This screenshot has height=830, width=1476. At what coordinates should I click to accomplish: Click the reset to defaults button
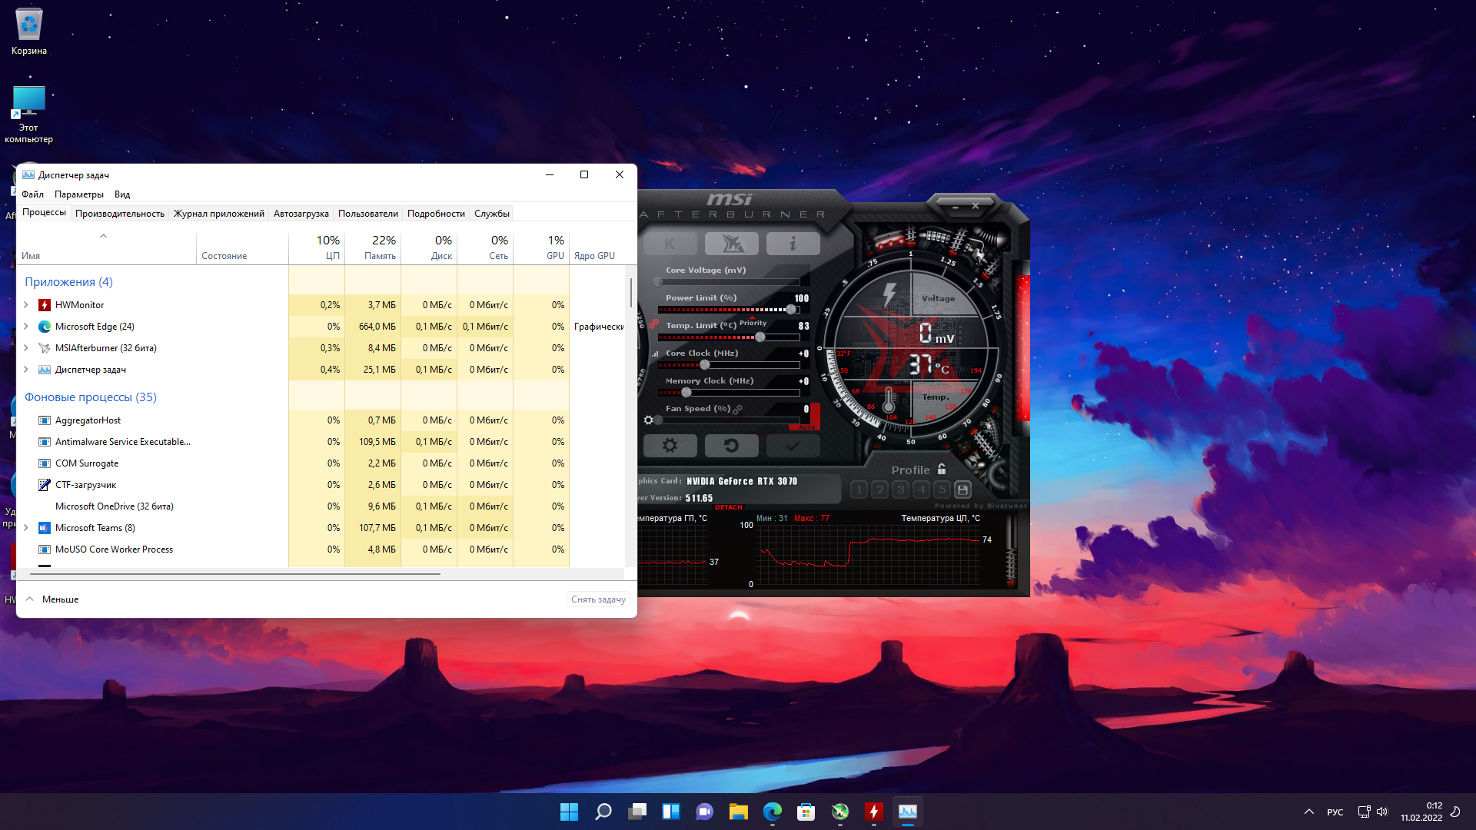731,445
